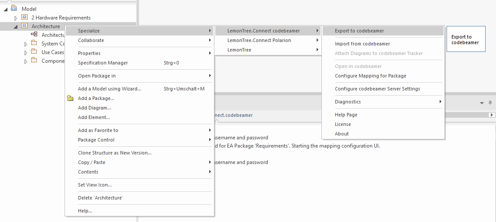The height and width of the screenshot is (222, 496).
Task: Expand the Compone... folder node
Action: pos(26,61)
